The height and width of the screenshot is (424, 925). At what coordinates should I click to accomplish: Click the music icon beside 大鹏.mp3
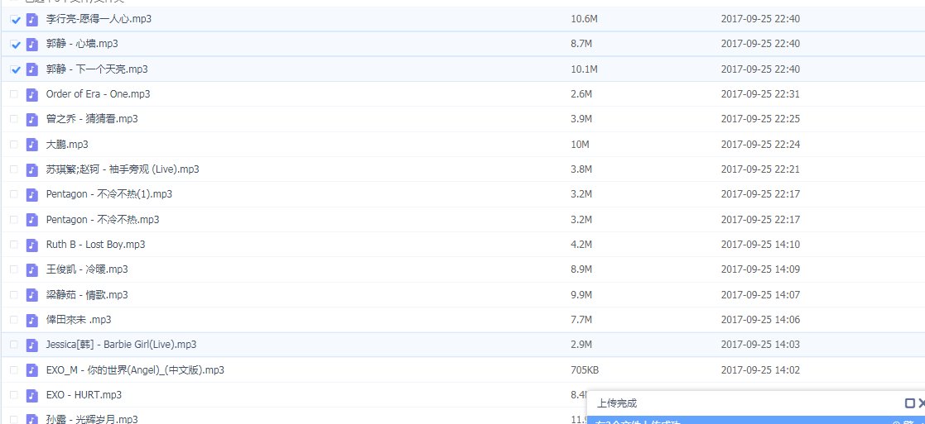tap(32, 144)
